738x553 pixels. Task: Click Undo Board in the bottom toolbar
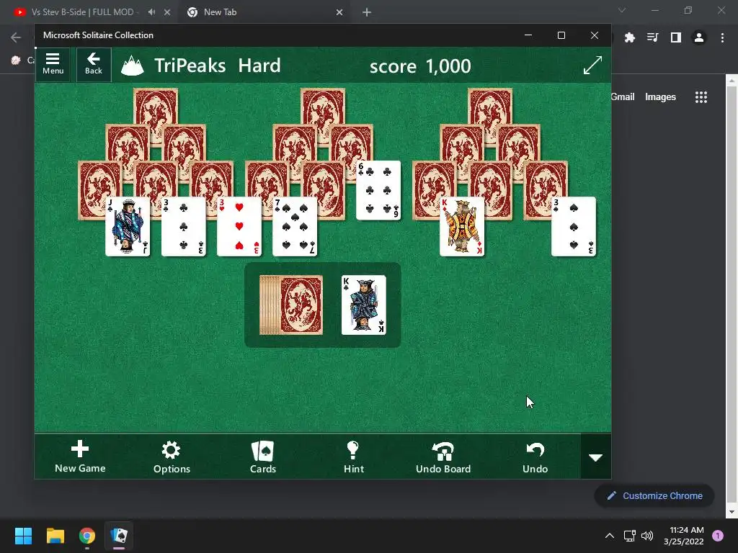(443, 457)
